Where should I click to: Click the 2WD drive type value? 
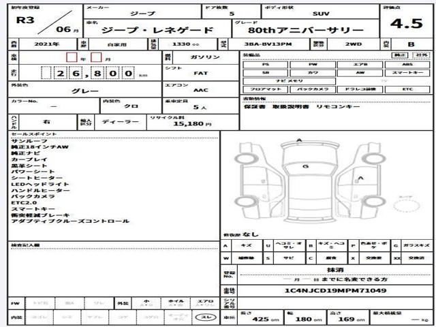pyautogui.click(x=354, y=44)
